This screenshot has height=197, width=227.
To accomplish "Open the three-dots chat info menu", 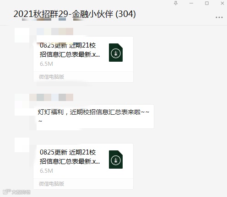I will (x=219, y=17).
